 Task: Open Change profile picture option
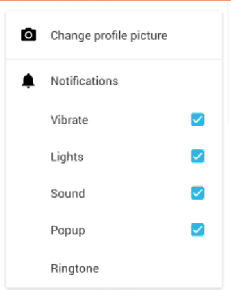coord(114,35)
